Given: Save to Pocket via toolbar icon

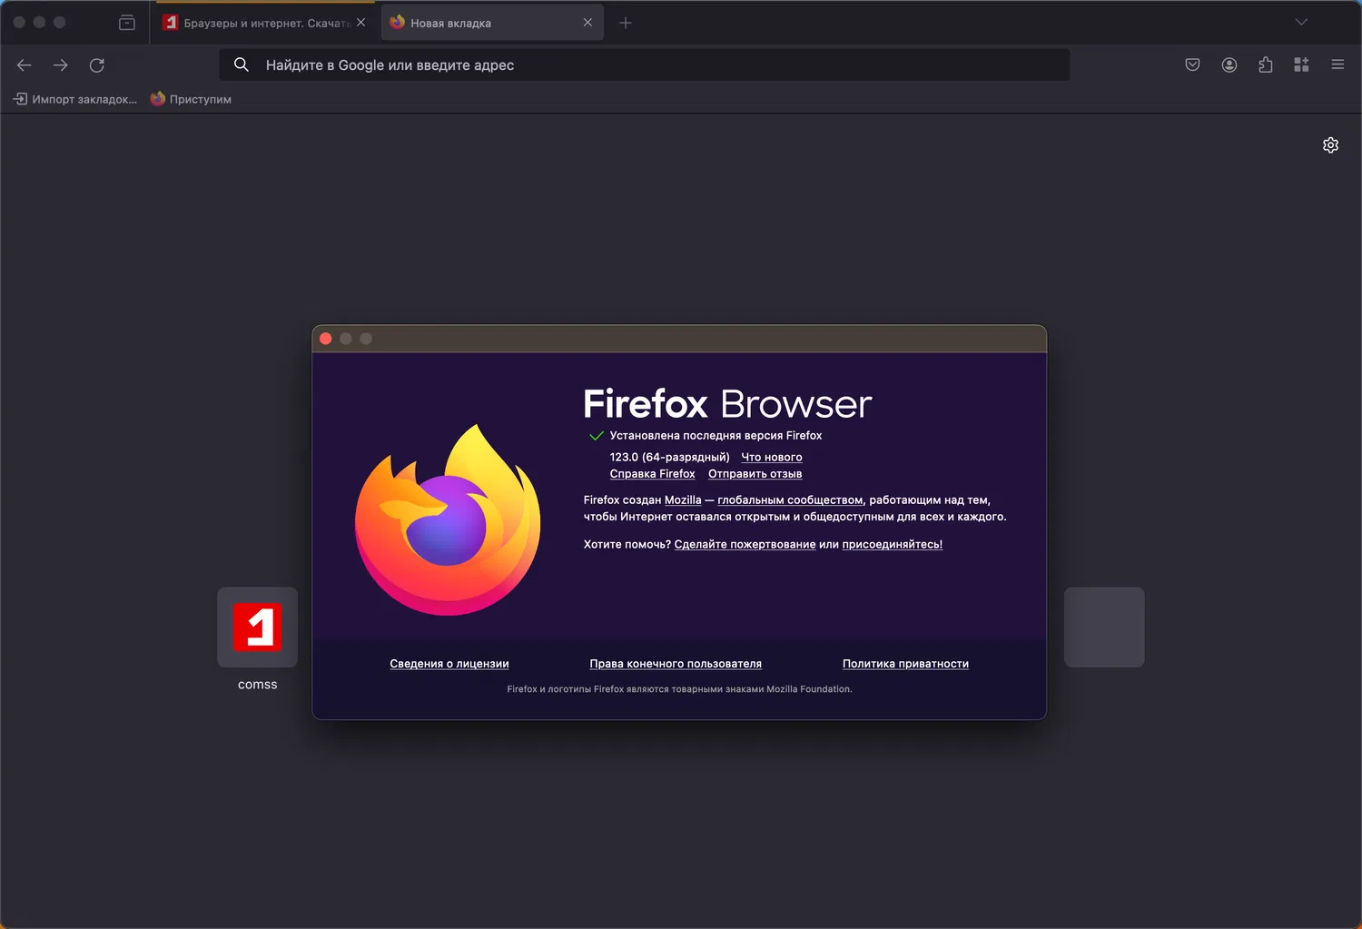Looking at the screenshot, I should click(x=1192, y=65).
